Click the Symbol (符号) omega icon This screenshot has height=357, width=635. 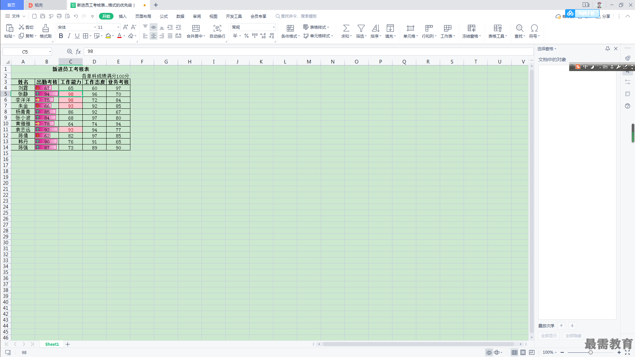(534, 28)
